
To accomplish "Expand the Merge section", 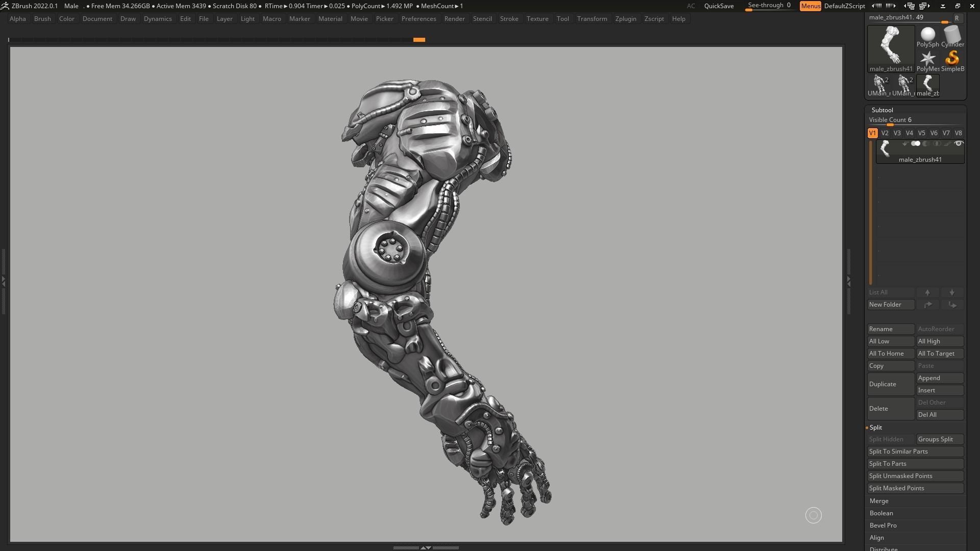I will [x=879, y=501].
